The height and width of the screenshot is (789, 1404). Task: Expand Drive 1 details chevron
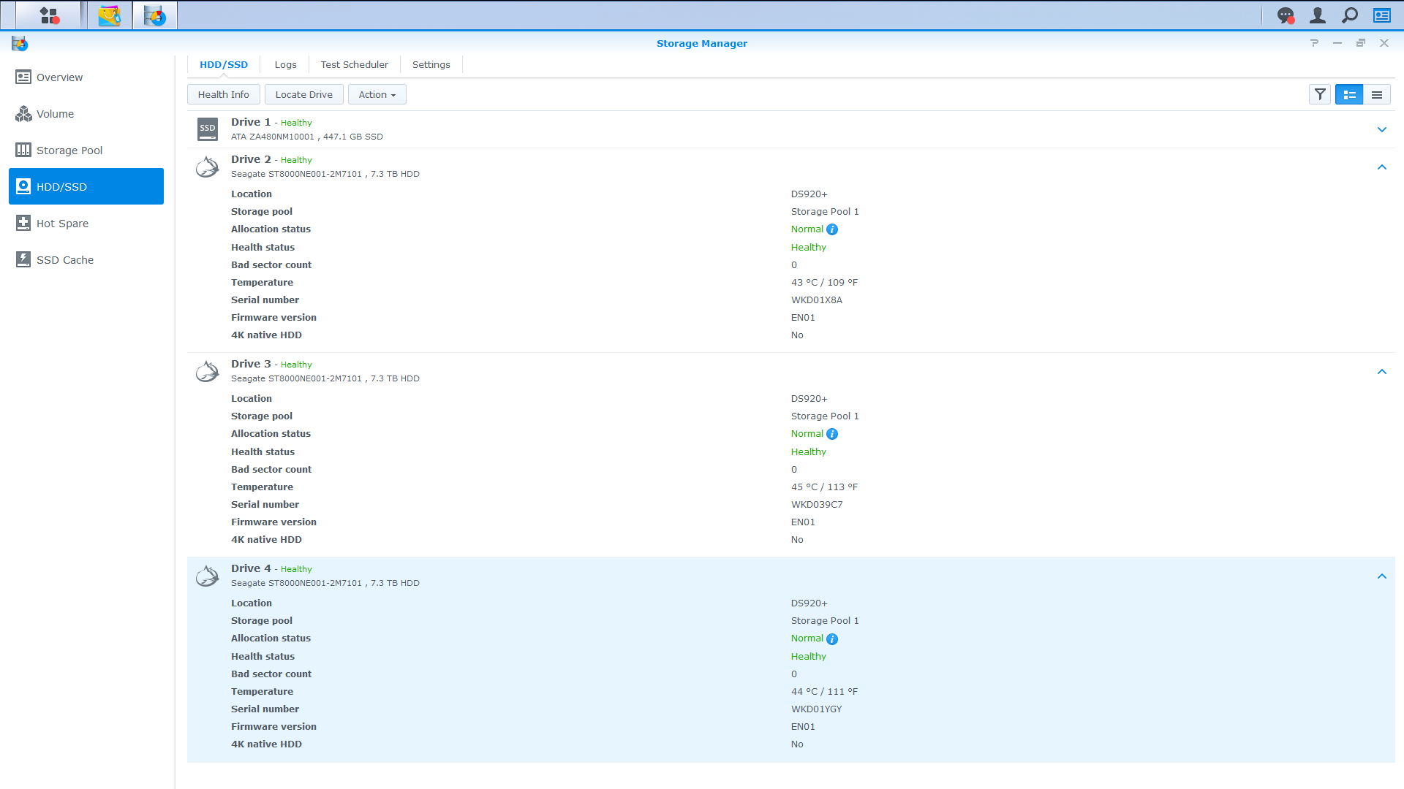point(1382,129)
